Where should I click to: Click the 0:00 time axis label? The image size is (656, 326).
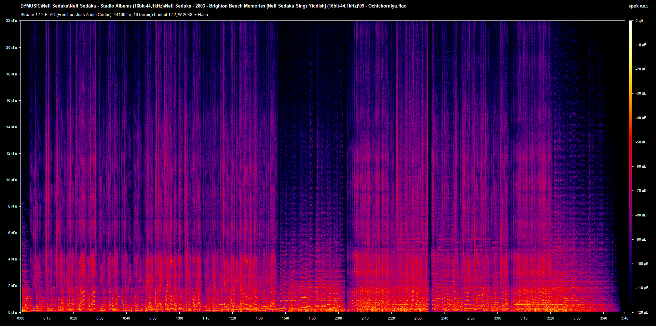click(21, 318)
